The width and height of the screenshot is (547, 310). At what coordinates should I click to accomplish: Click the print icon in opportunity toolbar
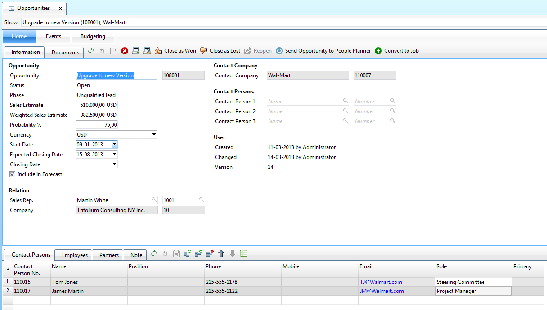tap(135, 51)
